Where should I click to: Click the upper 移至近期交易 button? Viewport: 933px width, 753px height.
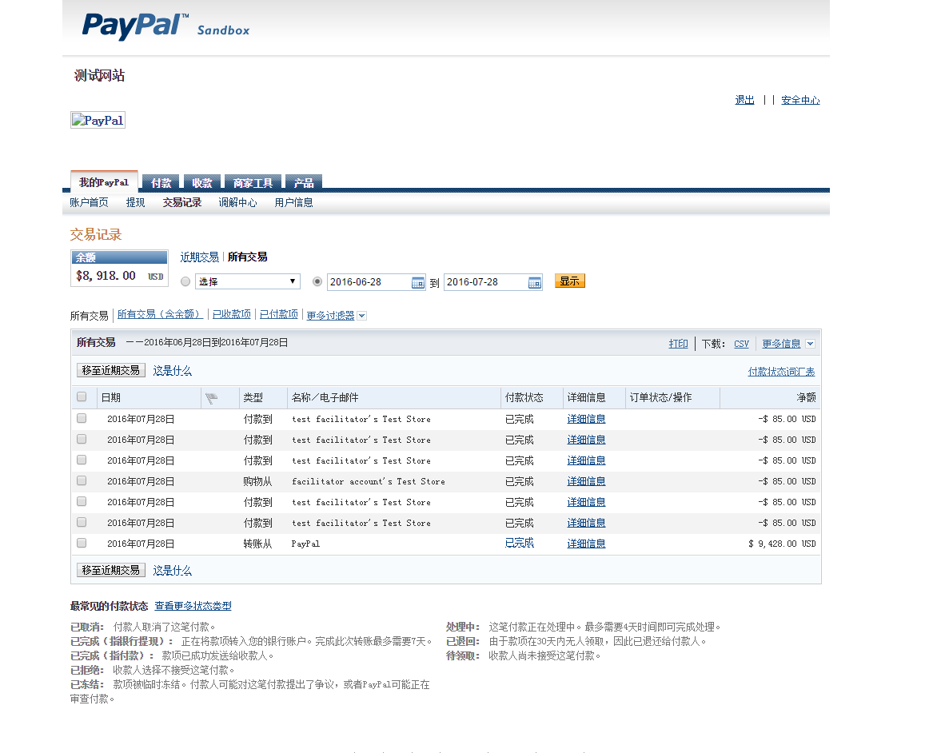coord(110,371)
